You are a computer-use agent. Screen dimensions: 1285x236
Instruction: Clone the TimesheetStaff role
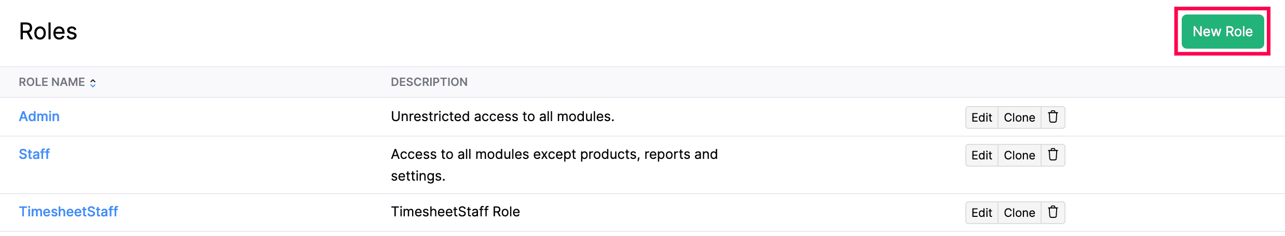click(1019, 213)
